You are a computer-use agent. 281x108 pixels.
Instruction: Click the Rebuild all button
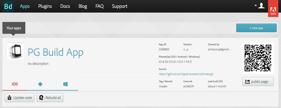click(50, 98)
